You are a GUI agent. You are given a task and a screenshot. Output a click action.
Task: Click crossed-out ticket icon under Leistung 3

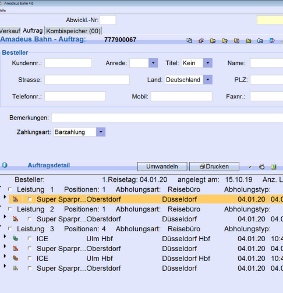16,248
